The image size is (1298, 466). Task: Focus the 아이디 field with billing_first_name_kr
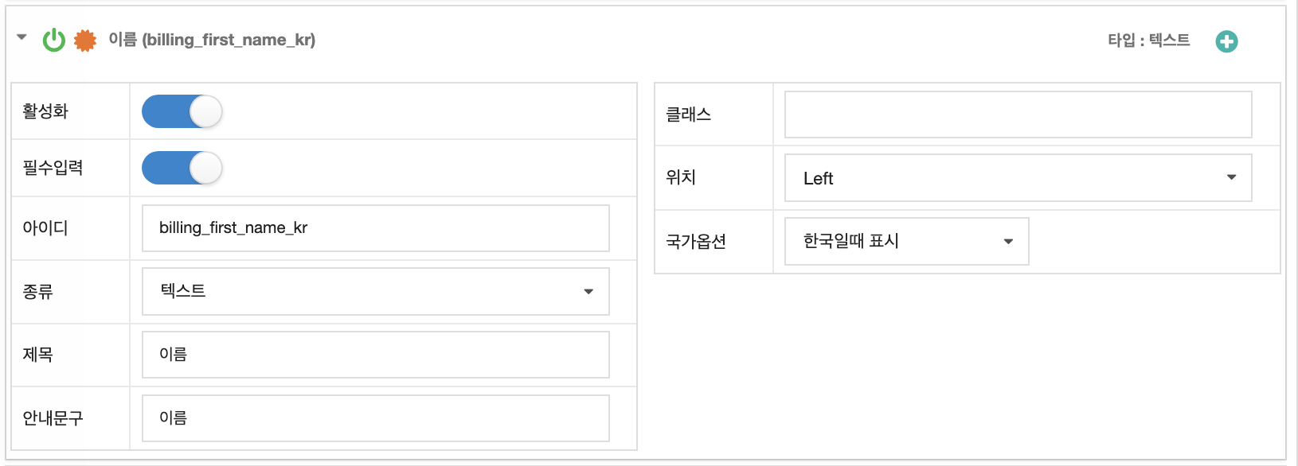pos(376,228)
